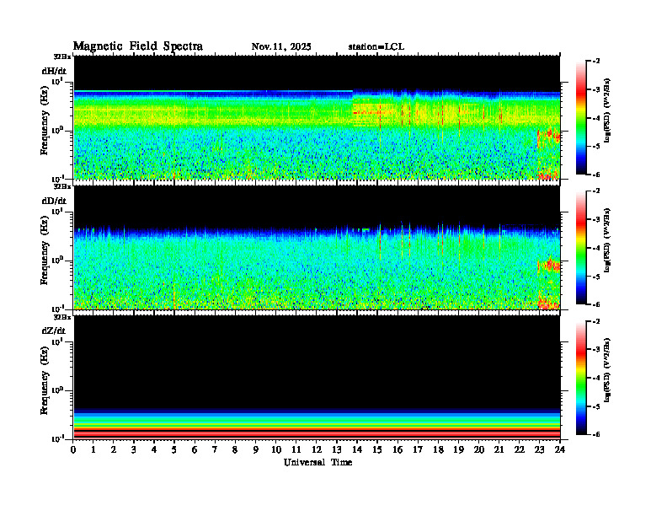Click the dZ/dt panel label

pos(54,331)
